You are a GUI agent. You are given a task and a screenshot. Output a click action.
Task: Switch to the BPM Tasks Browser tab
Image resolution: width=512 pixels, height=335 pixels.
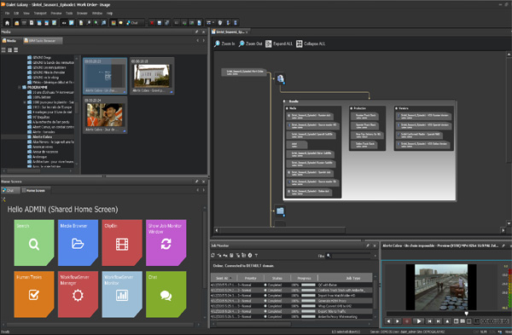coord(43,41)
